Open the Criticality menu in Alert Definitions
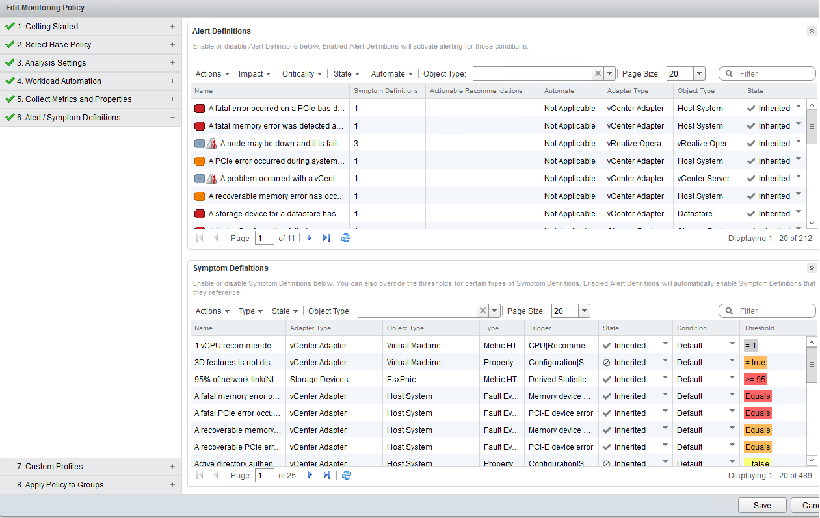 click(302, 74)
